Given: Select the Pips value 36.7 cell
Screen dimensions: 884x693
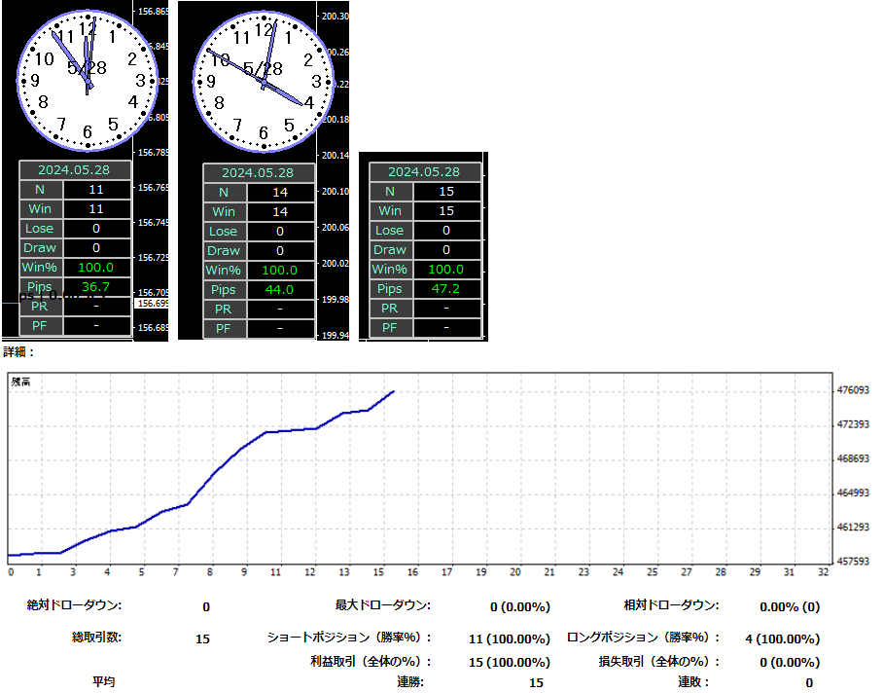Looking at the screenshot, I should 96,286.
